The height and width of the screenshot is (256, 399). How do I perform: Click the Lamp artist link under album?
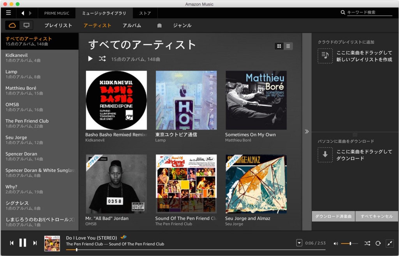160,140
